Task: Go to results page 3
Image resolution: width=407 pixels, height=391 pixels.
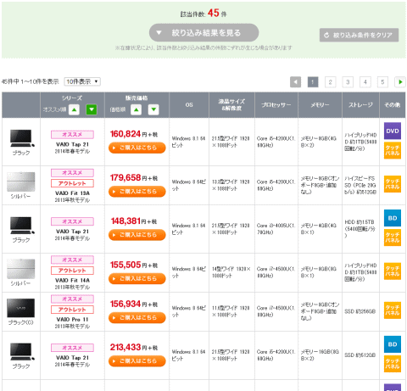Action: (348, 82)
